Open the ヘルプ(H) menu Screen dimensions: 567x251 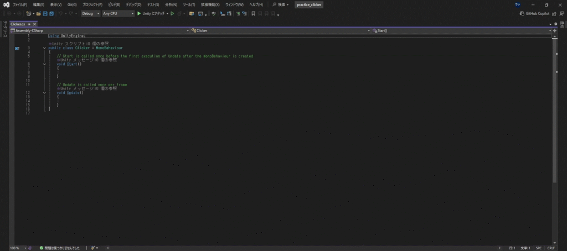pos(256,4)
